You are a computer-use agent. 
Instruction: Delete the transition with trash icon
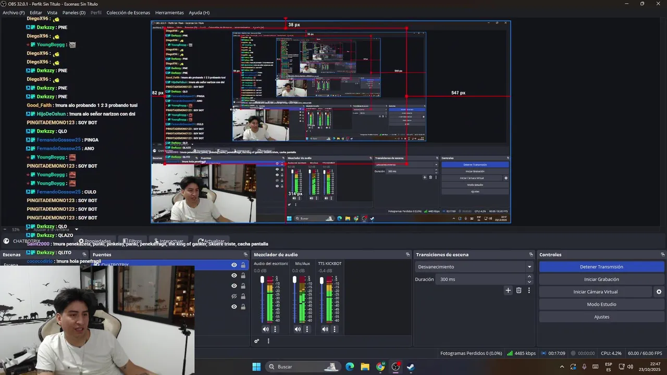pyautogui.click(x=518, y=291)
